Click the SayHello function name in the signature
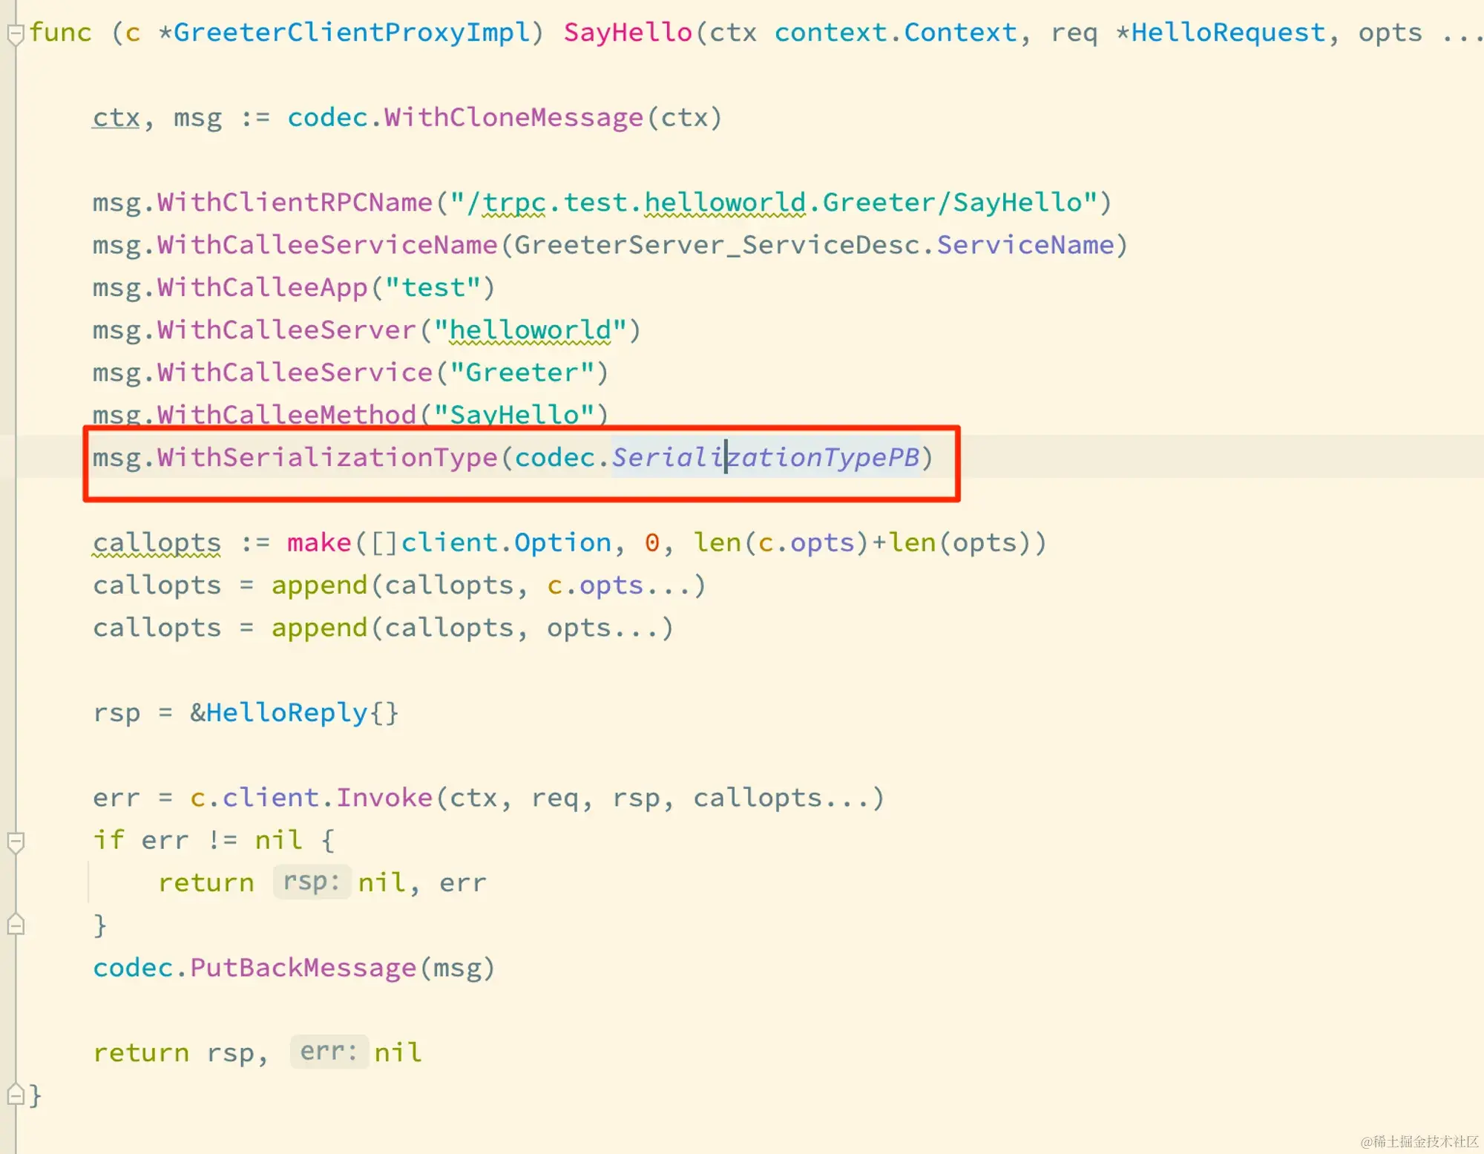Image resolution: width=1484 pixels, height=1154 pixels. [628, 33]
